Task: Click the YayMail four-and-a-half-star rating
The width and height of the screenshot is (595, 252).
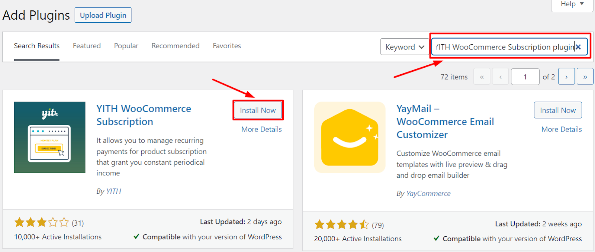Action: click(x=342, y=224)
